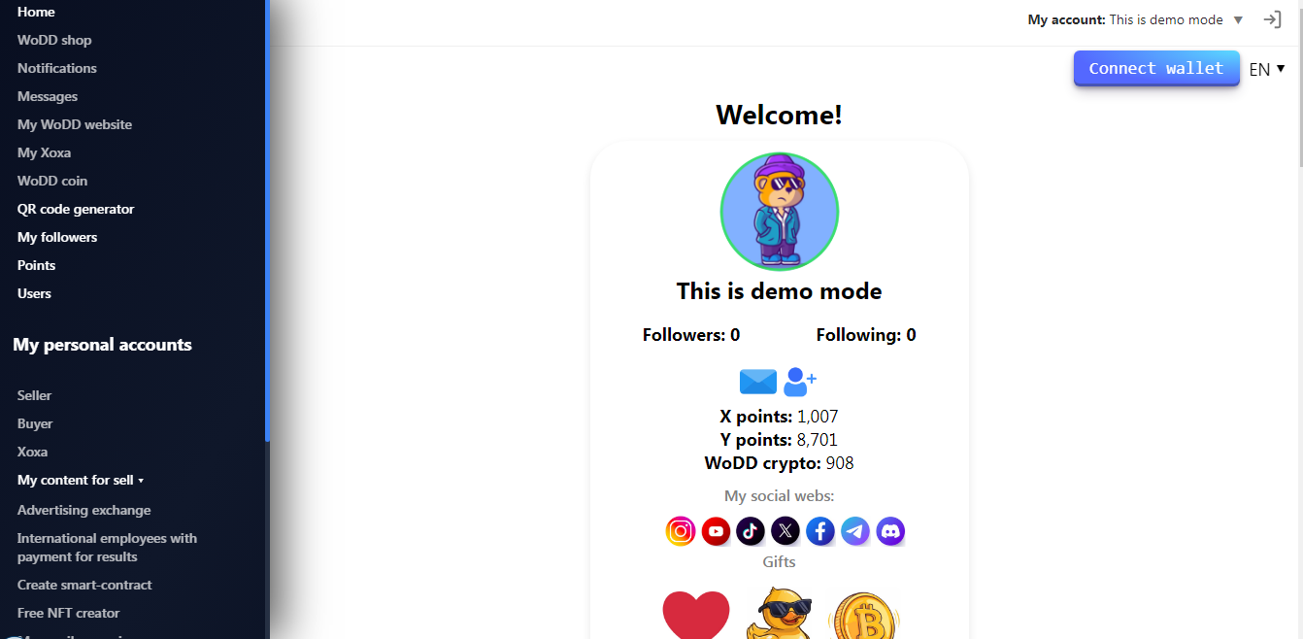Image resolution: width=1303 pixels, height=639 pixels.
Task: Expand My content for sell submenu
Action: (x=81, y=480)
